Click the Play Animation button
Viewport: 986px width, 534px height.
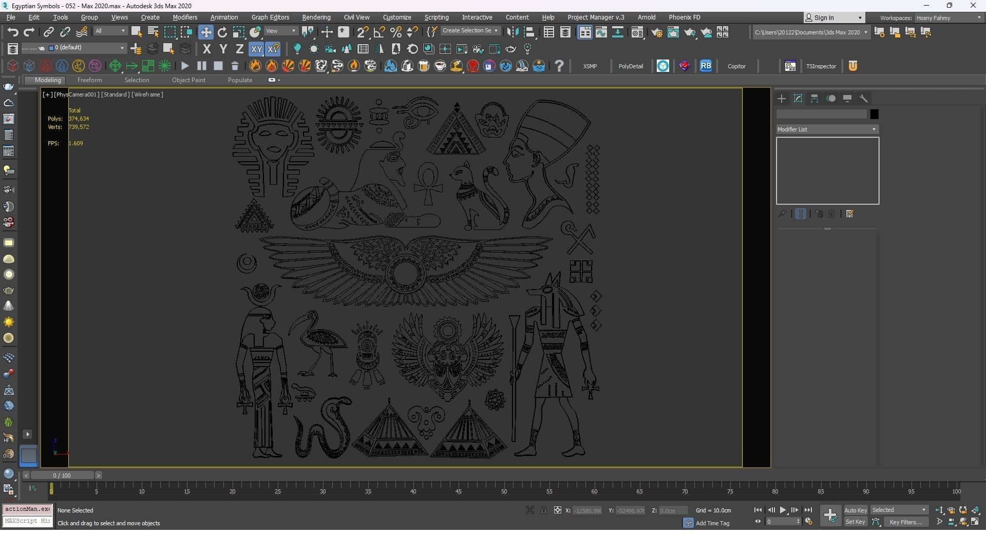pyautogui.click(x=783, y=510)
